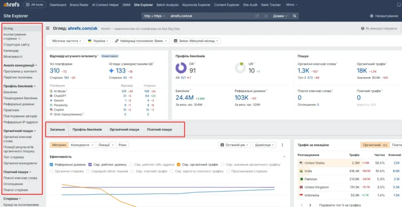Click the help icon Як використовувати
The width and height of the screenshot is (402, 207).
pos(379,29)
